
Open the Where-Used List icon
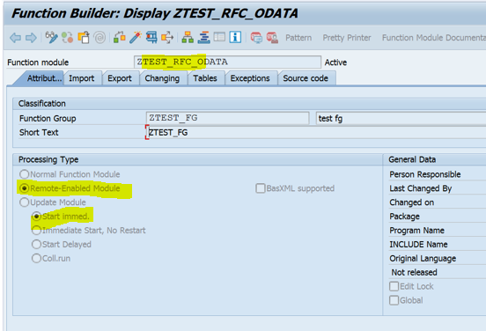pos(167,38)
